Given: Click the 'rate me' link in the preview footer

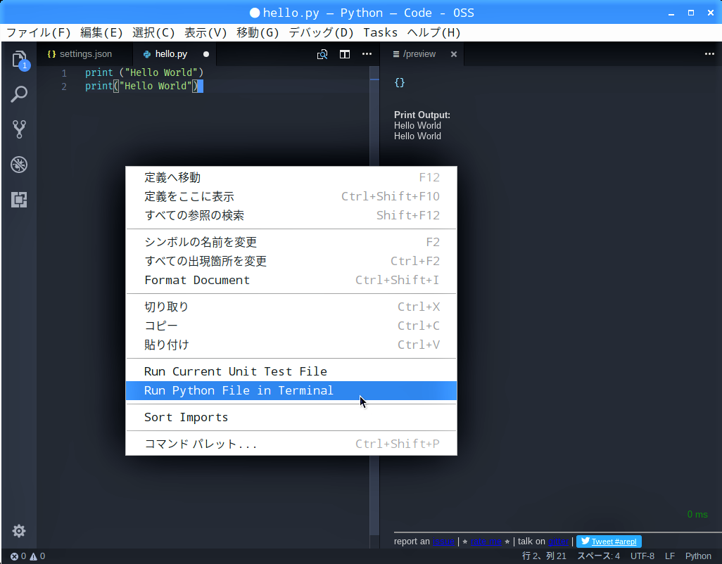Looking at the screenshot, I should coord(486,541).
